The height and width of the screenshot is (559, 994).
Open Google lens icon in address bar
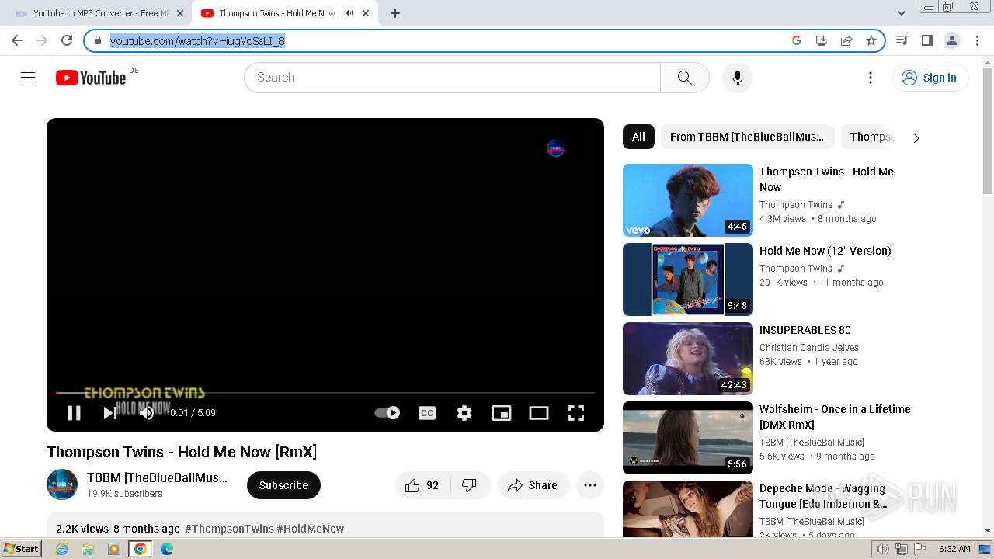pyautogui.click(x=797, y=40)
